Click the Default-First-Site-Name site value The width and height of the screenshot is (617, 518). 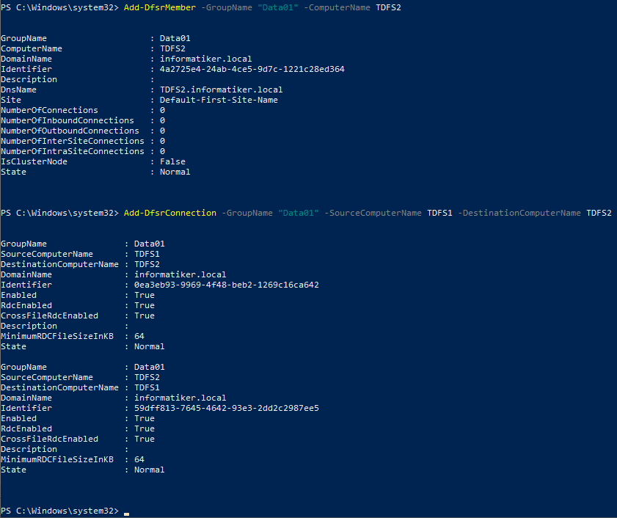click(x=219, y=100)
